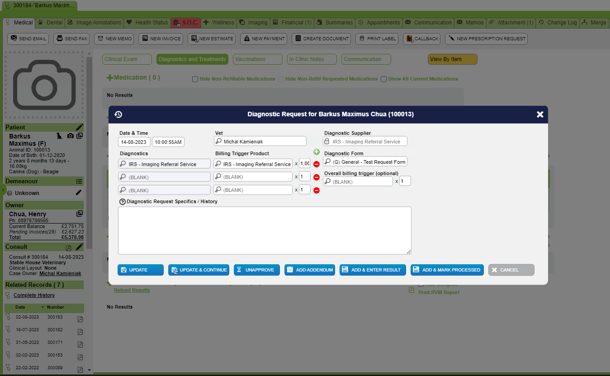Click the View By Item button
Image resolution: width=610 pixels, height=376 pixels.
point(452,59)
